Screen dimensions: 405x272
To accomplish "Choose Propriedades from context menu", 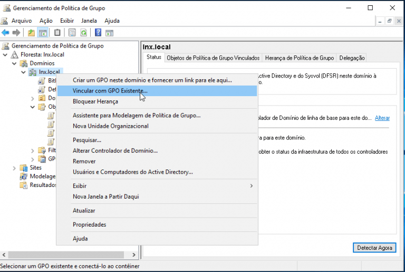I will 157,224.
